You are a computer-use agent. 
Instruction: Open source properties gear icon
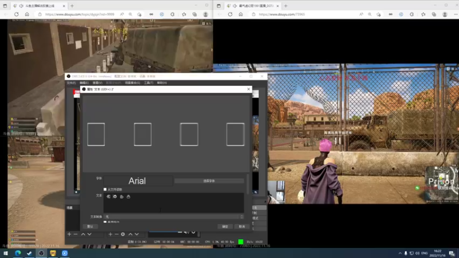[123, 234]
